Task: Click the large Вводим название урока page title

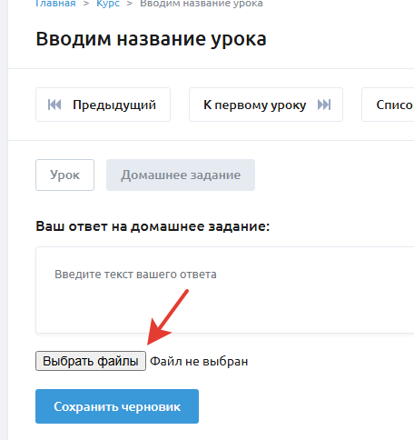Action: click(x=151, y=39)
